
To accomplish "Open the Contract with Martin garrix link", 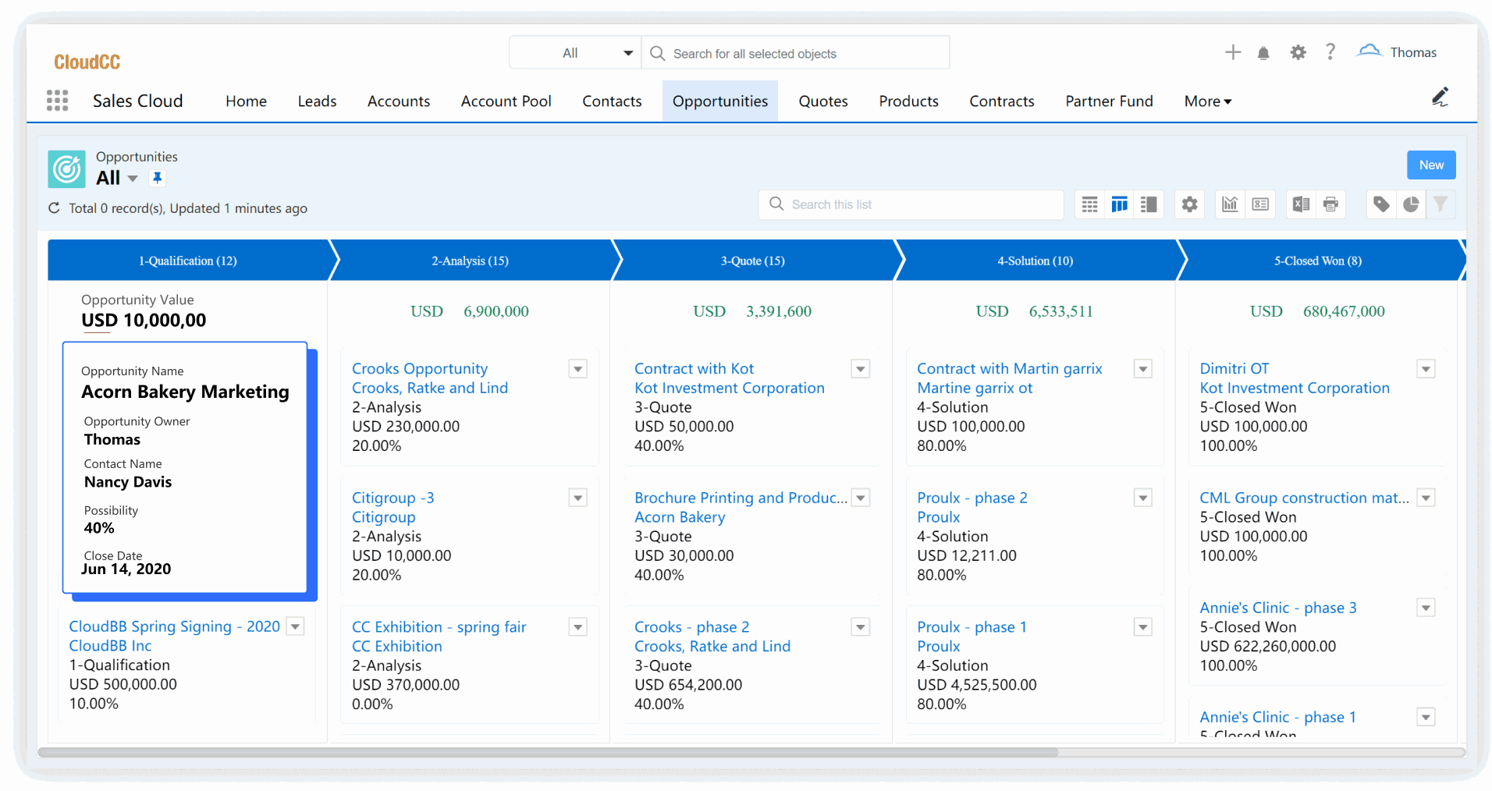I will (1009, 368).
